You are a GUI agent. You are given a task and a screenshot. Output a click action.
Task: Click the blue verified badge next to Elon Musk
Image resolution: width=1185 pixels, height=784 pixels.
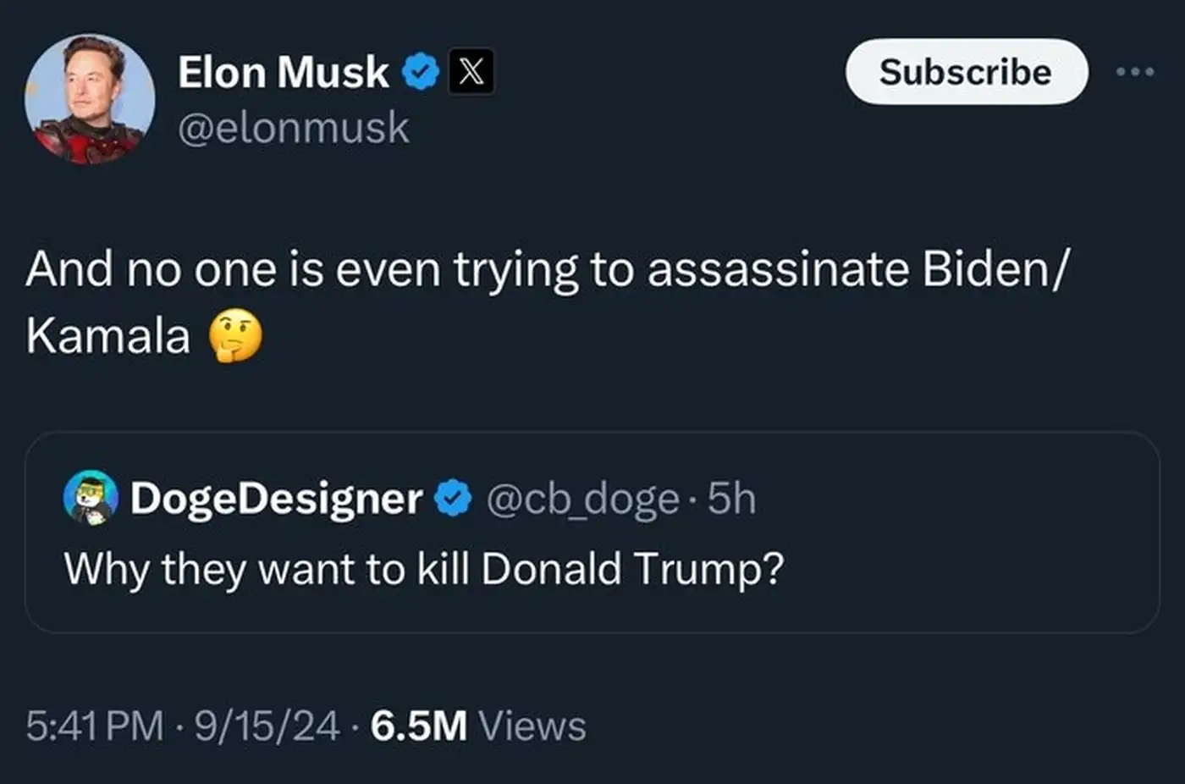tap(420, 72)
